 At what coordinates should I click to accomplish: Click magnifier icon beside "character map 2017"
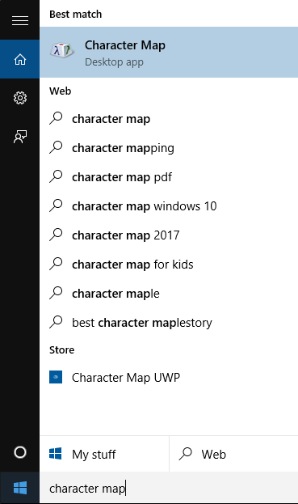56,235
